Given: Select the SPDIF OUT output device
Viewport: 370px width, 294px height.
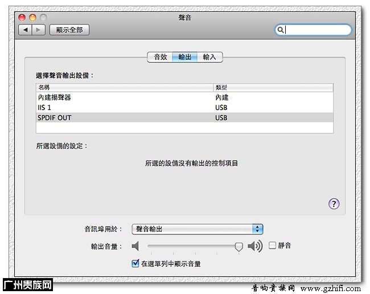Looking at the screenshot, I should click(185, 118).
